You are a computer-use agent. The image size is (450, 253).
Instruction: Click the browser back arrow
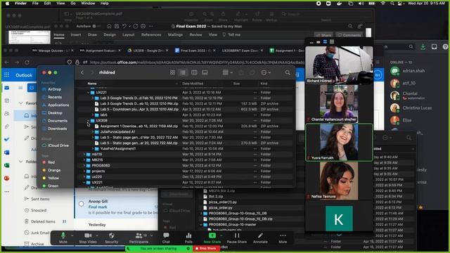pyautogui.click(x=7, y=63)
